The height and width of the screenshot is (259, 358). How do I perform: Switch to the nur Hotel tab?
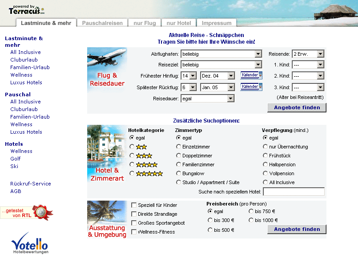tap(178, 23)
